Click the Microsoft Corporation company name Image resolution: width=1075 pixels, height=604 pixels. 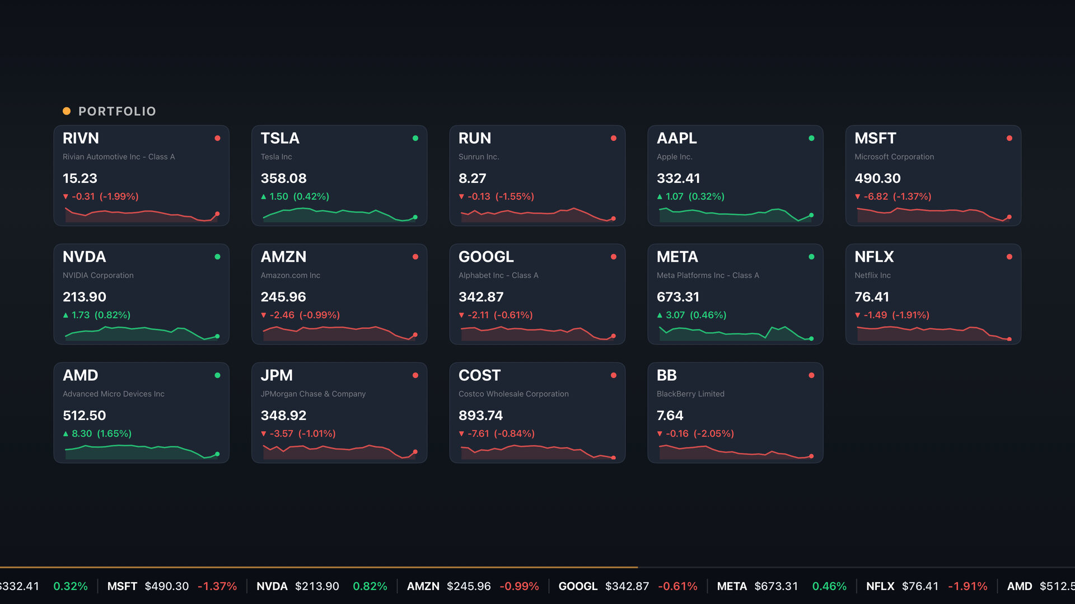point(894,157)
